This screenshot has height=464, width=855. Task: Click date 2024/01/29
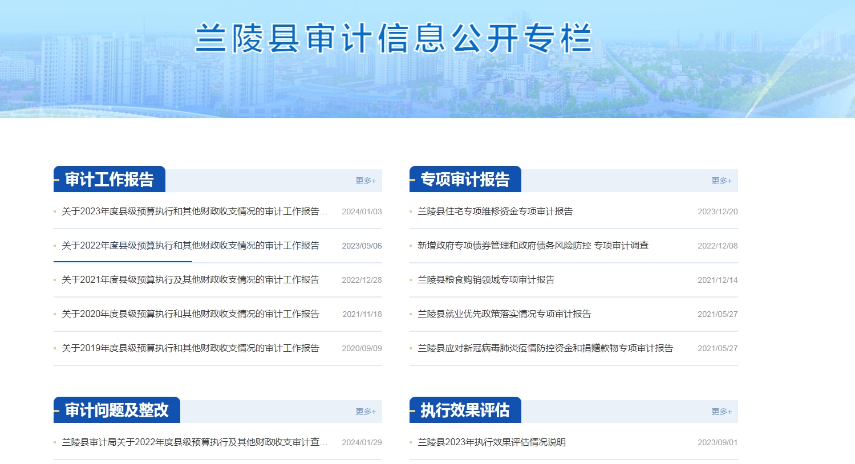tap(362, 442)
